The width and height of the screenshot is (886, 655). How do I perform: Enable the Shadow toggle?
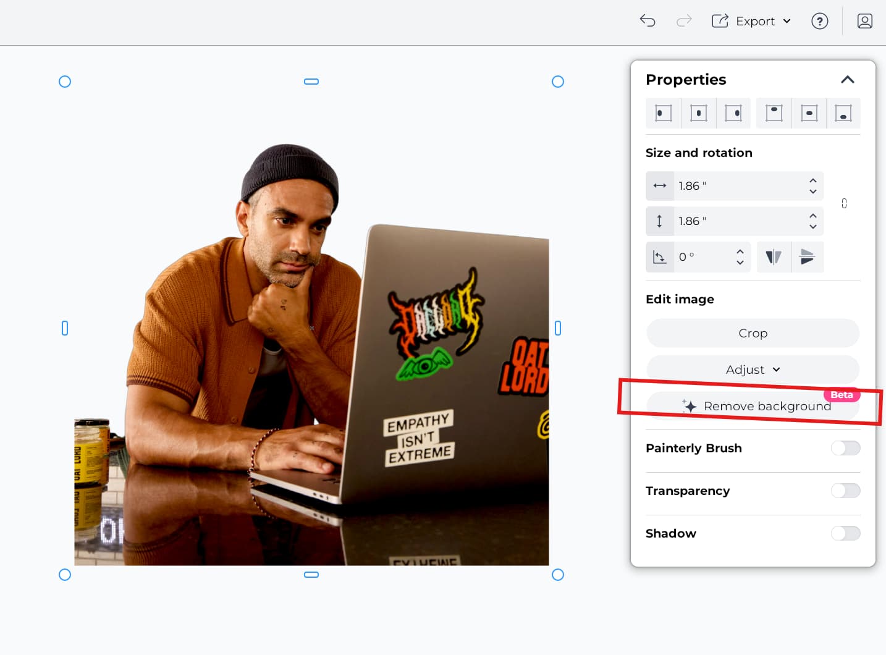click(845, 533)
